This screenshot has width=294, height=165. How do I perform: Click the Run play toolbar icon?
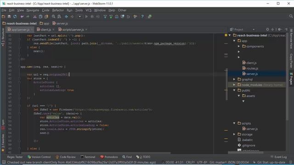point(86,16)
